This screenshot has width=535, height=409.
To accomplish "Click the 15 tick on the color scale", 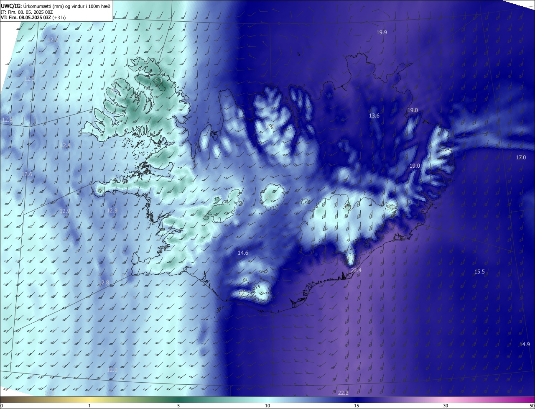I will click(357, 406).
